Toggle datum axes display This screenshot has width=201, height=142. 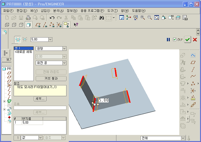[45, 25]
